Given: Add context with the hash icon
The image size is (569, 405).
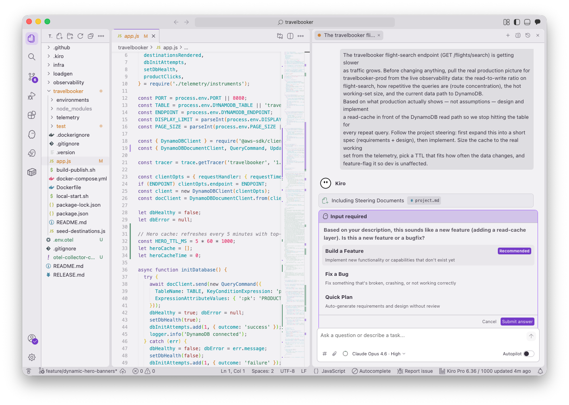Looking at the screenshot, I should coord(324,354).
